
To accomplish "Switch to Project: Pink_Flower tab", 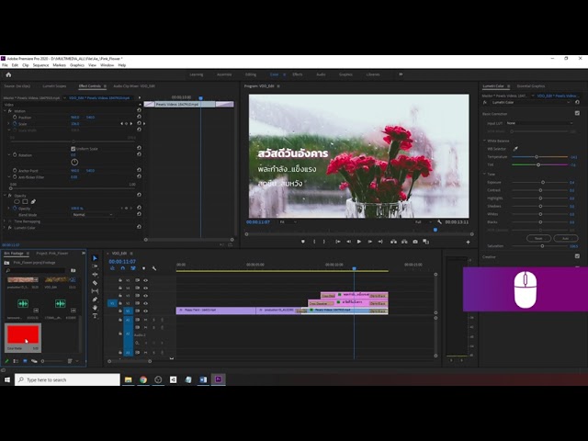I will [x=52, y=254].
